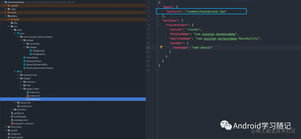Screen dimensions: 301x139
Task: Expand the resources folder
Action: tap(15, 103)
